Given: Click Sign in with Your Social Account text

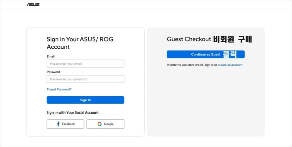Looking at the screenshot, I should 72,112.
